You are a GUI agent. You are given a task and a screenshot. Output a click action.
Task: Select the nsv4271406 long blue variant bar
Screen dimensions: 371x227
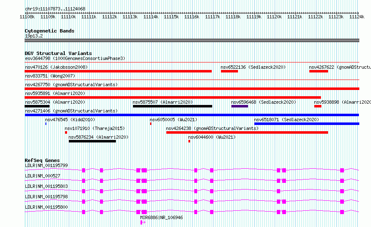(192, 115)
